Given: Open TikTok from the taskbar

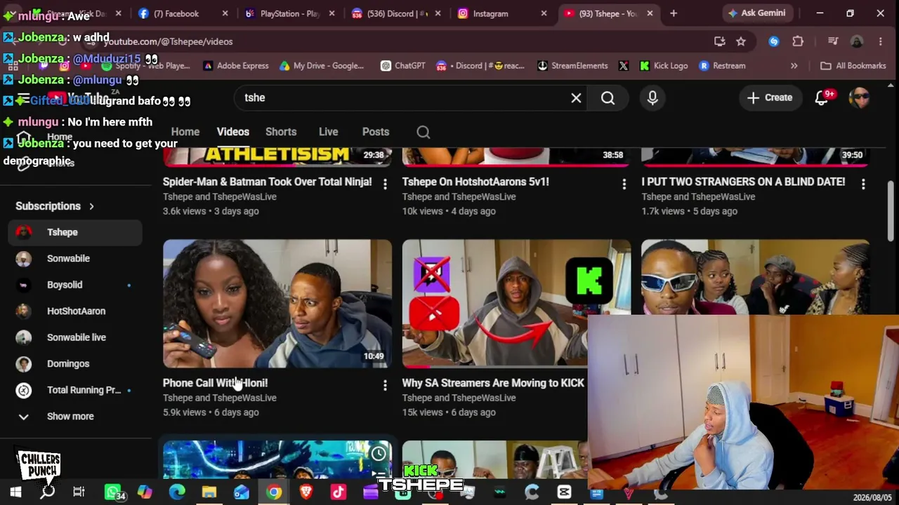Looking at the screenshot, I should point(339,492).
